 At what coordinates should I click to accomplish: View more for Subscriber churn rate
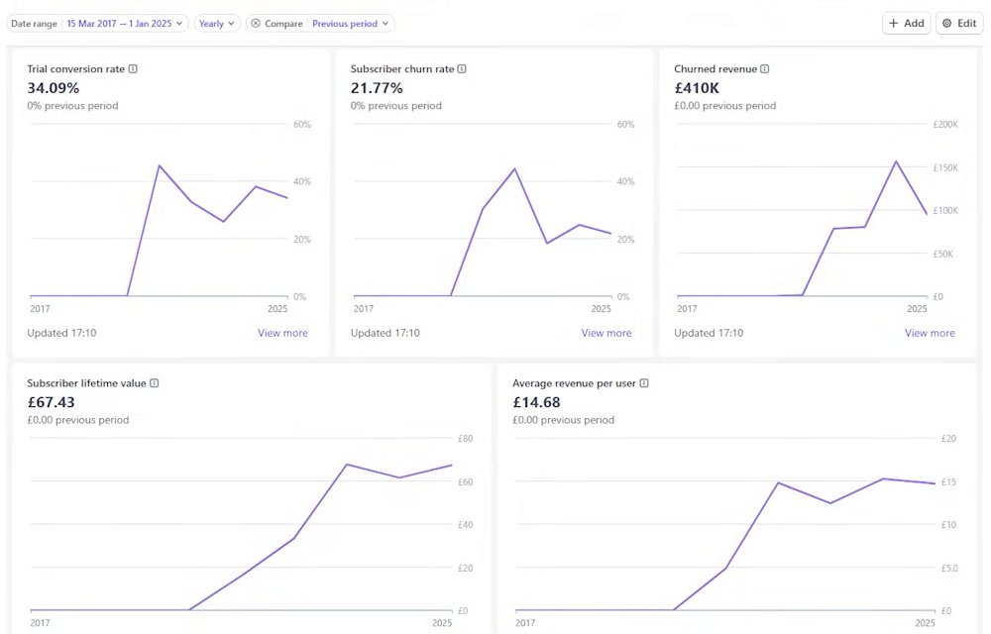(606, 333)
